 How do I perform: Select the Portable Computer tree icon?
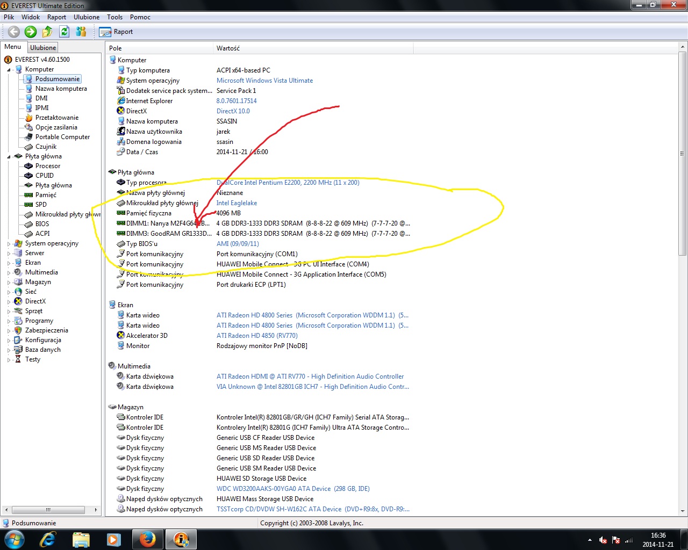tap(28, 137)
